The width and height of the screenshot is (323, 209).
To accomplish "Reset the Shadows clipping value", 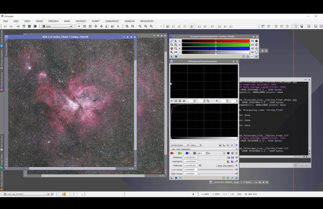I will click(x=237, y=157).
